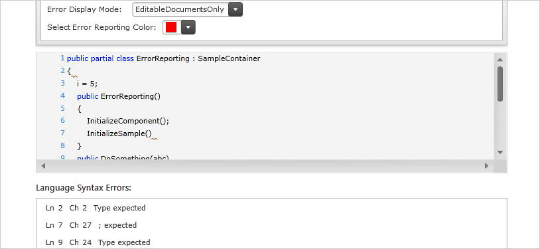Click line number 4 in the editor gutter
Viewport: 540px width, 249px height.
(62, 96)
